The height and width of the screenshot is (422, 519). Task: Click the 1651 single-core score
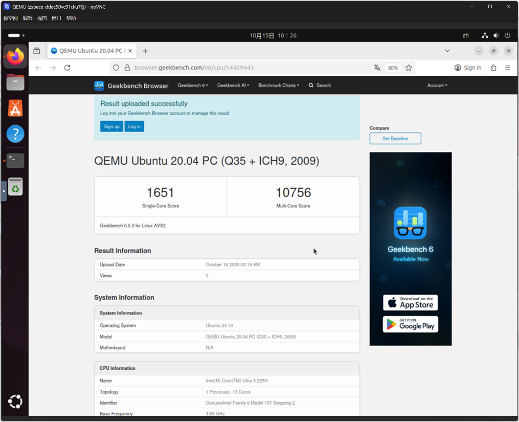(x=160, y=192)
